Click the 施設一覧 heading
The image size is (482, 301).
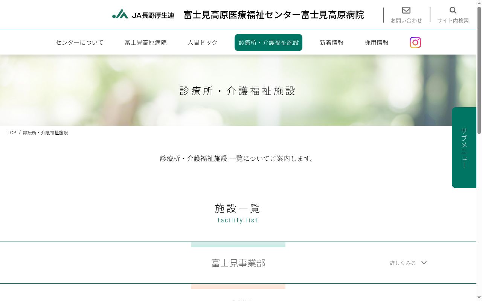point(238,208)
